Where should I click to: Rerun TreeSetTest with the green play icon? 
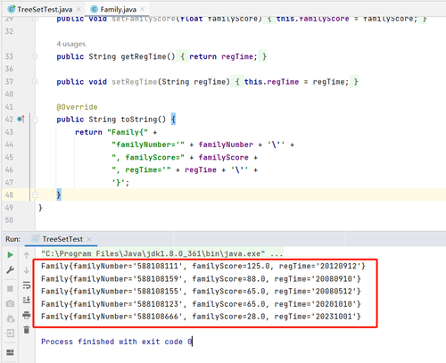pos(10,255)
